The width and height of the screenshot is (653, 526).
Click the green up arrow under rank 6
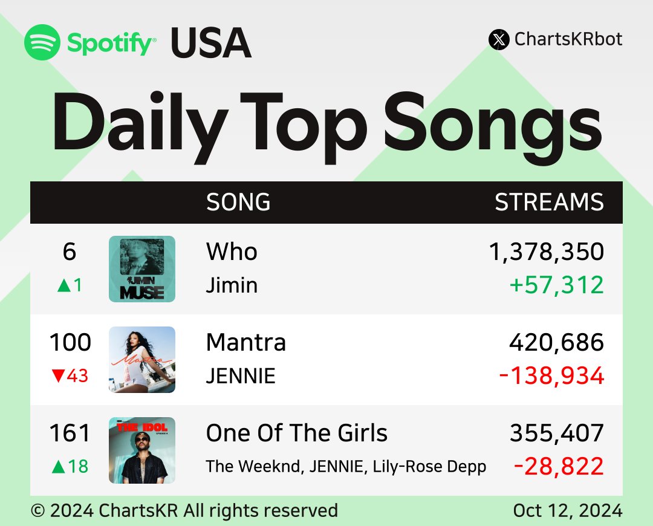(62, 285)
